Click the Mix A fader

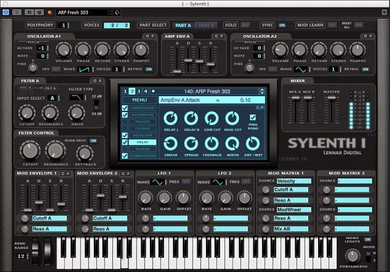click(x=296, y=97)
